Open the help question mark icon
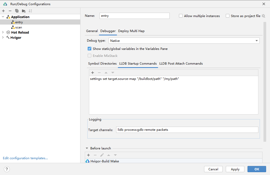Image resolution: width=270 pixels, height=175 pixels. click(x=7, y=169)
